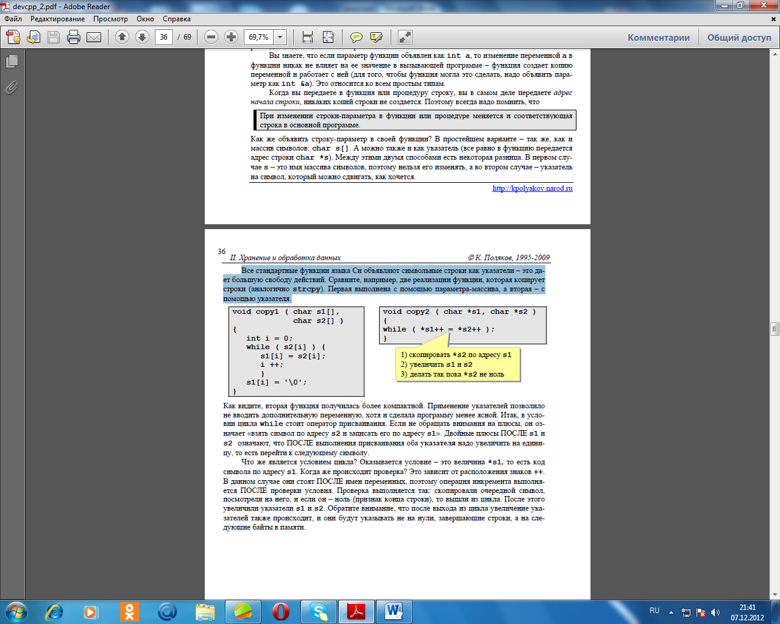Screen dimensions: 780x624
Task: Click the volume speaker tray icon
Action: pos(715,612)
